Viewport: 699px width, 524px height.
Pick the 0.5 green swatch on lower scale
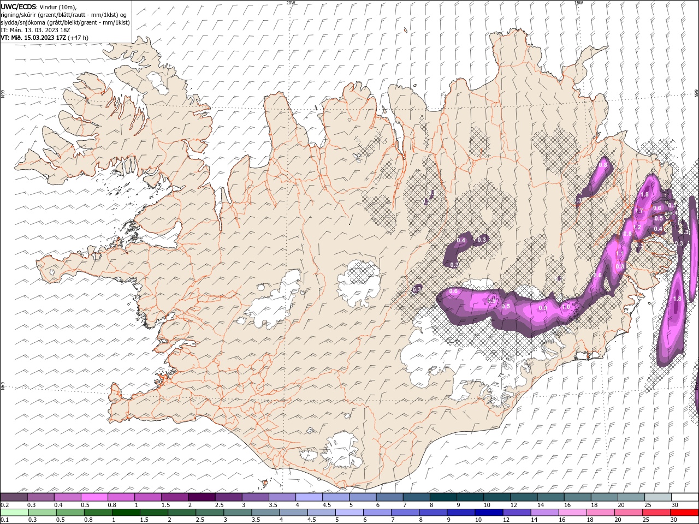[x=70, y=513]
